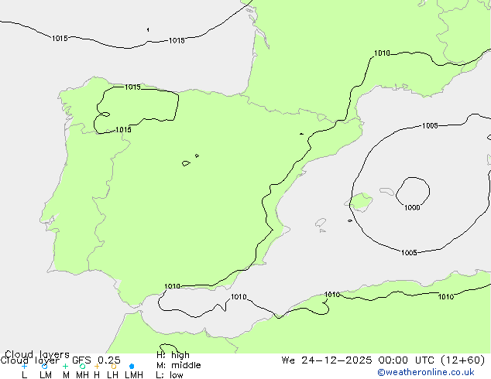Viewport: 491px width, 379px height.
Task: Click the 'GFS 0.25' model label
Action: tap(96, 360)
